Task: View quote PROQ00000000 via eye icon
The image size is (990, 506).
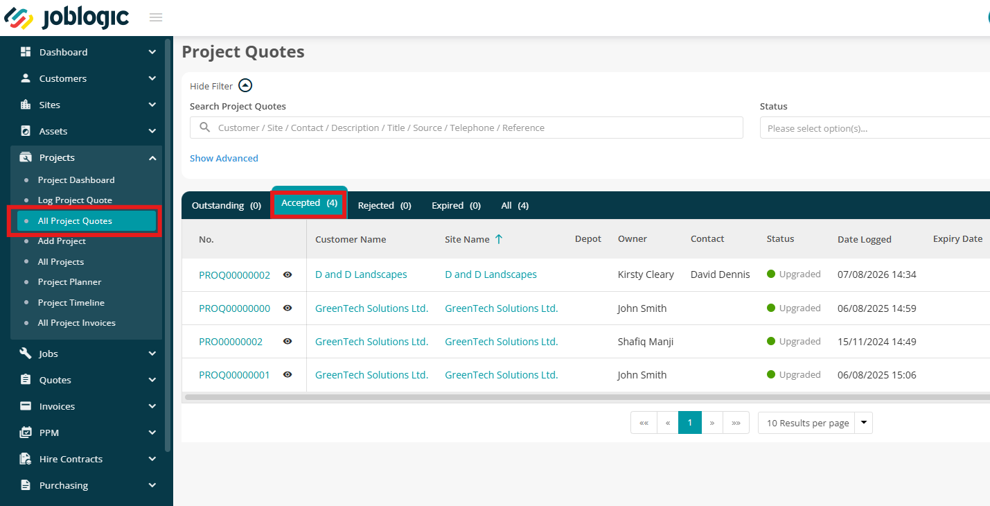Action: click(288, 308)
